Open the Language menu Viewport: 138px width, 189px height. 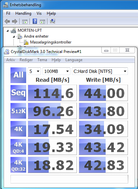[74, 60]
